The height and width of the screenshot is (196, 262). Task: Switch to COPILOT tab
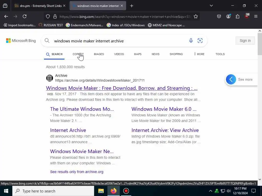point(78,54)
